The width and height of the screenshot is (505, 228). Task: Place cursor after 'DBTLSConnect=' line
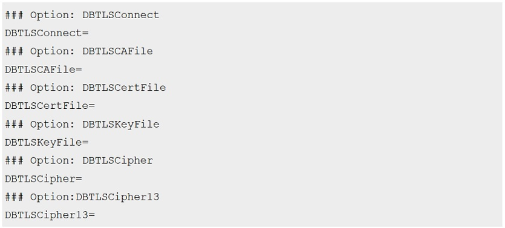[x=89, y=33]
